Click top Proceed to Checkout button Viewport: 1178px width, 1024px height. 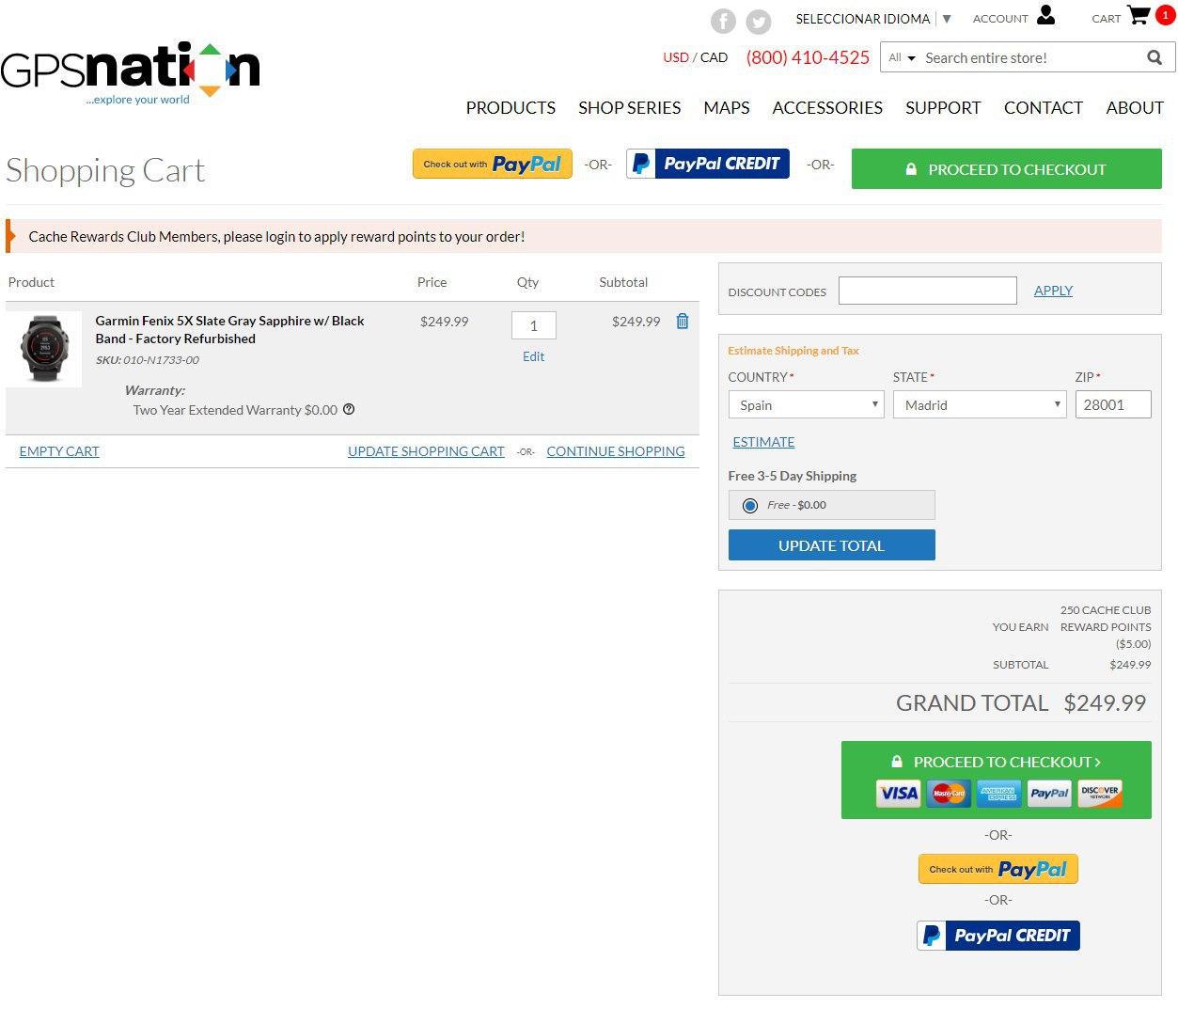tap(1007, 169)
